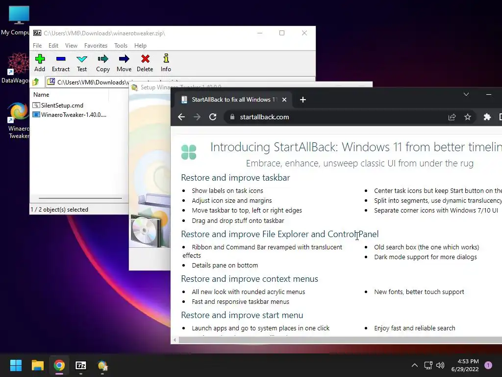
Task: Open the File menu in 7-Zip
Action: pyautogui.click(x=37, y=46)
